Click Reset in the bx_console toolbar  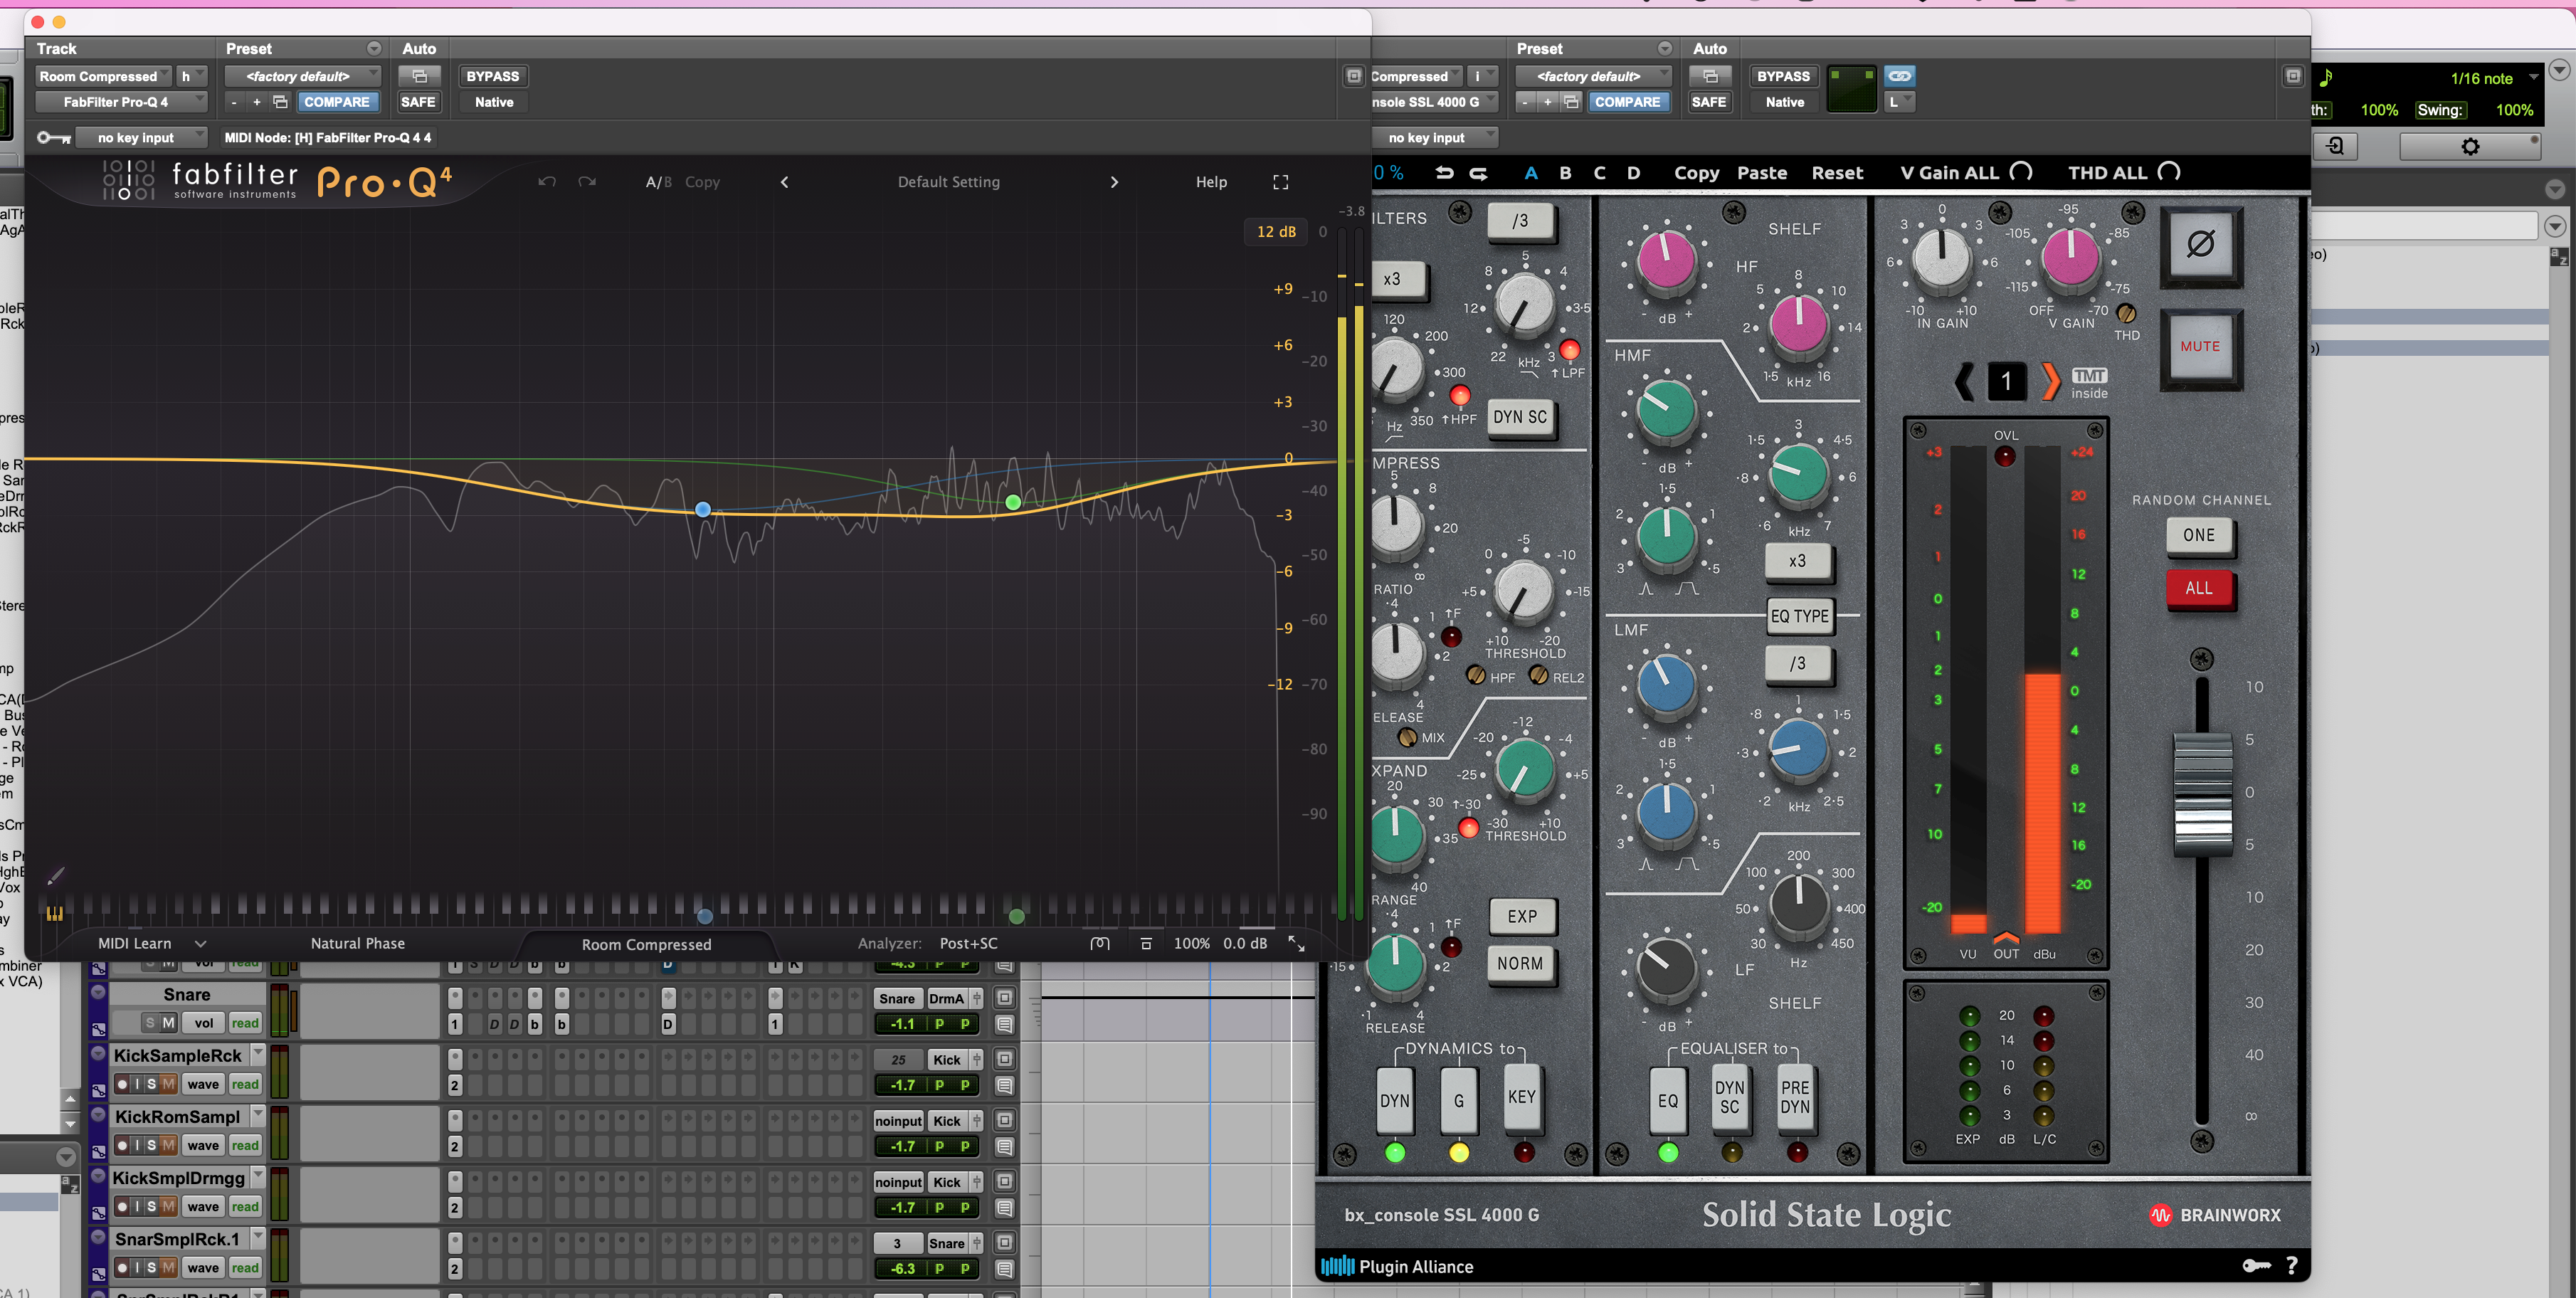point(1837,173)
